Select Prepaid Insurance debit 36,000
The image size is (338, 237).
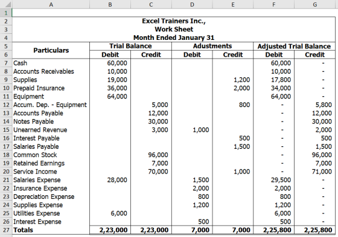[110, 88]
